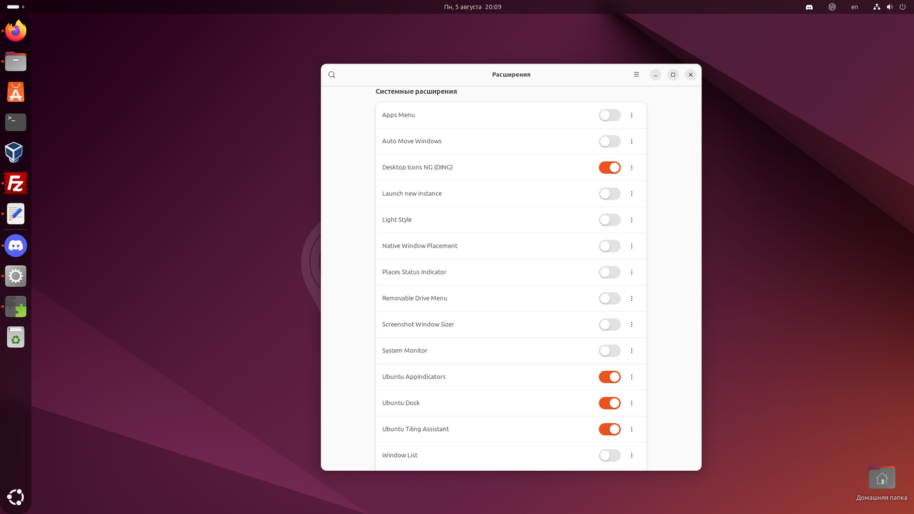
Task: Disable Ubuntu AppIndicators switch
Action: click(609, 377)
